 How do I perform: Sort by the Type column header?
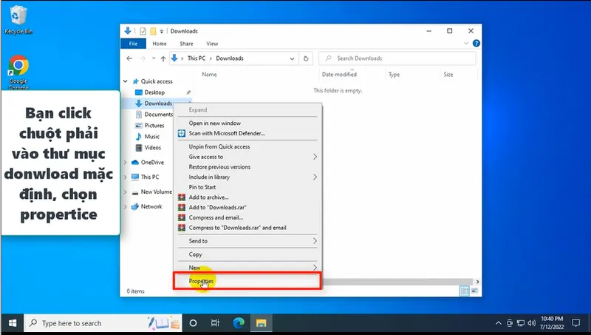(x=394, y=74)
